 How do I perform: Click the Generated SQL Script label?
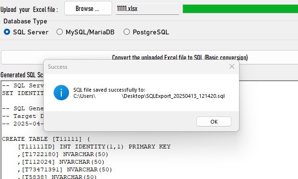(x=22, y=75)
